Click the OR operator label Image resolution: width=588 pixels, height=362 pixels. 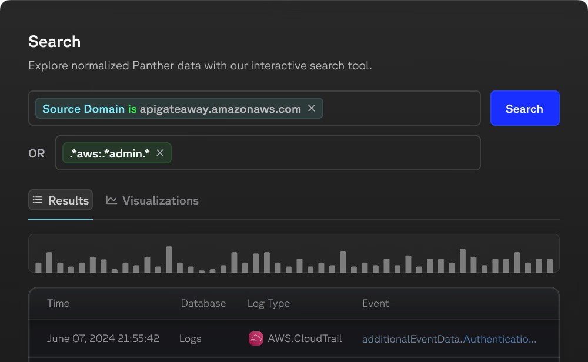[36, 153]
